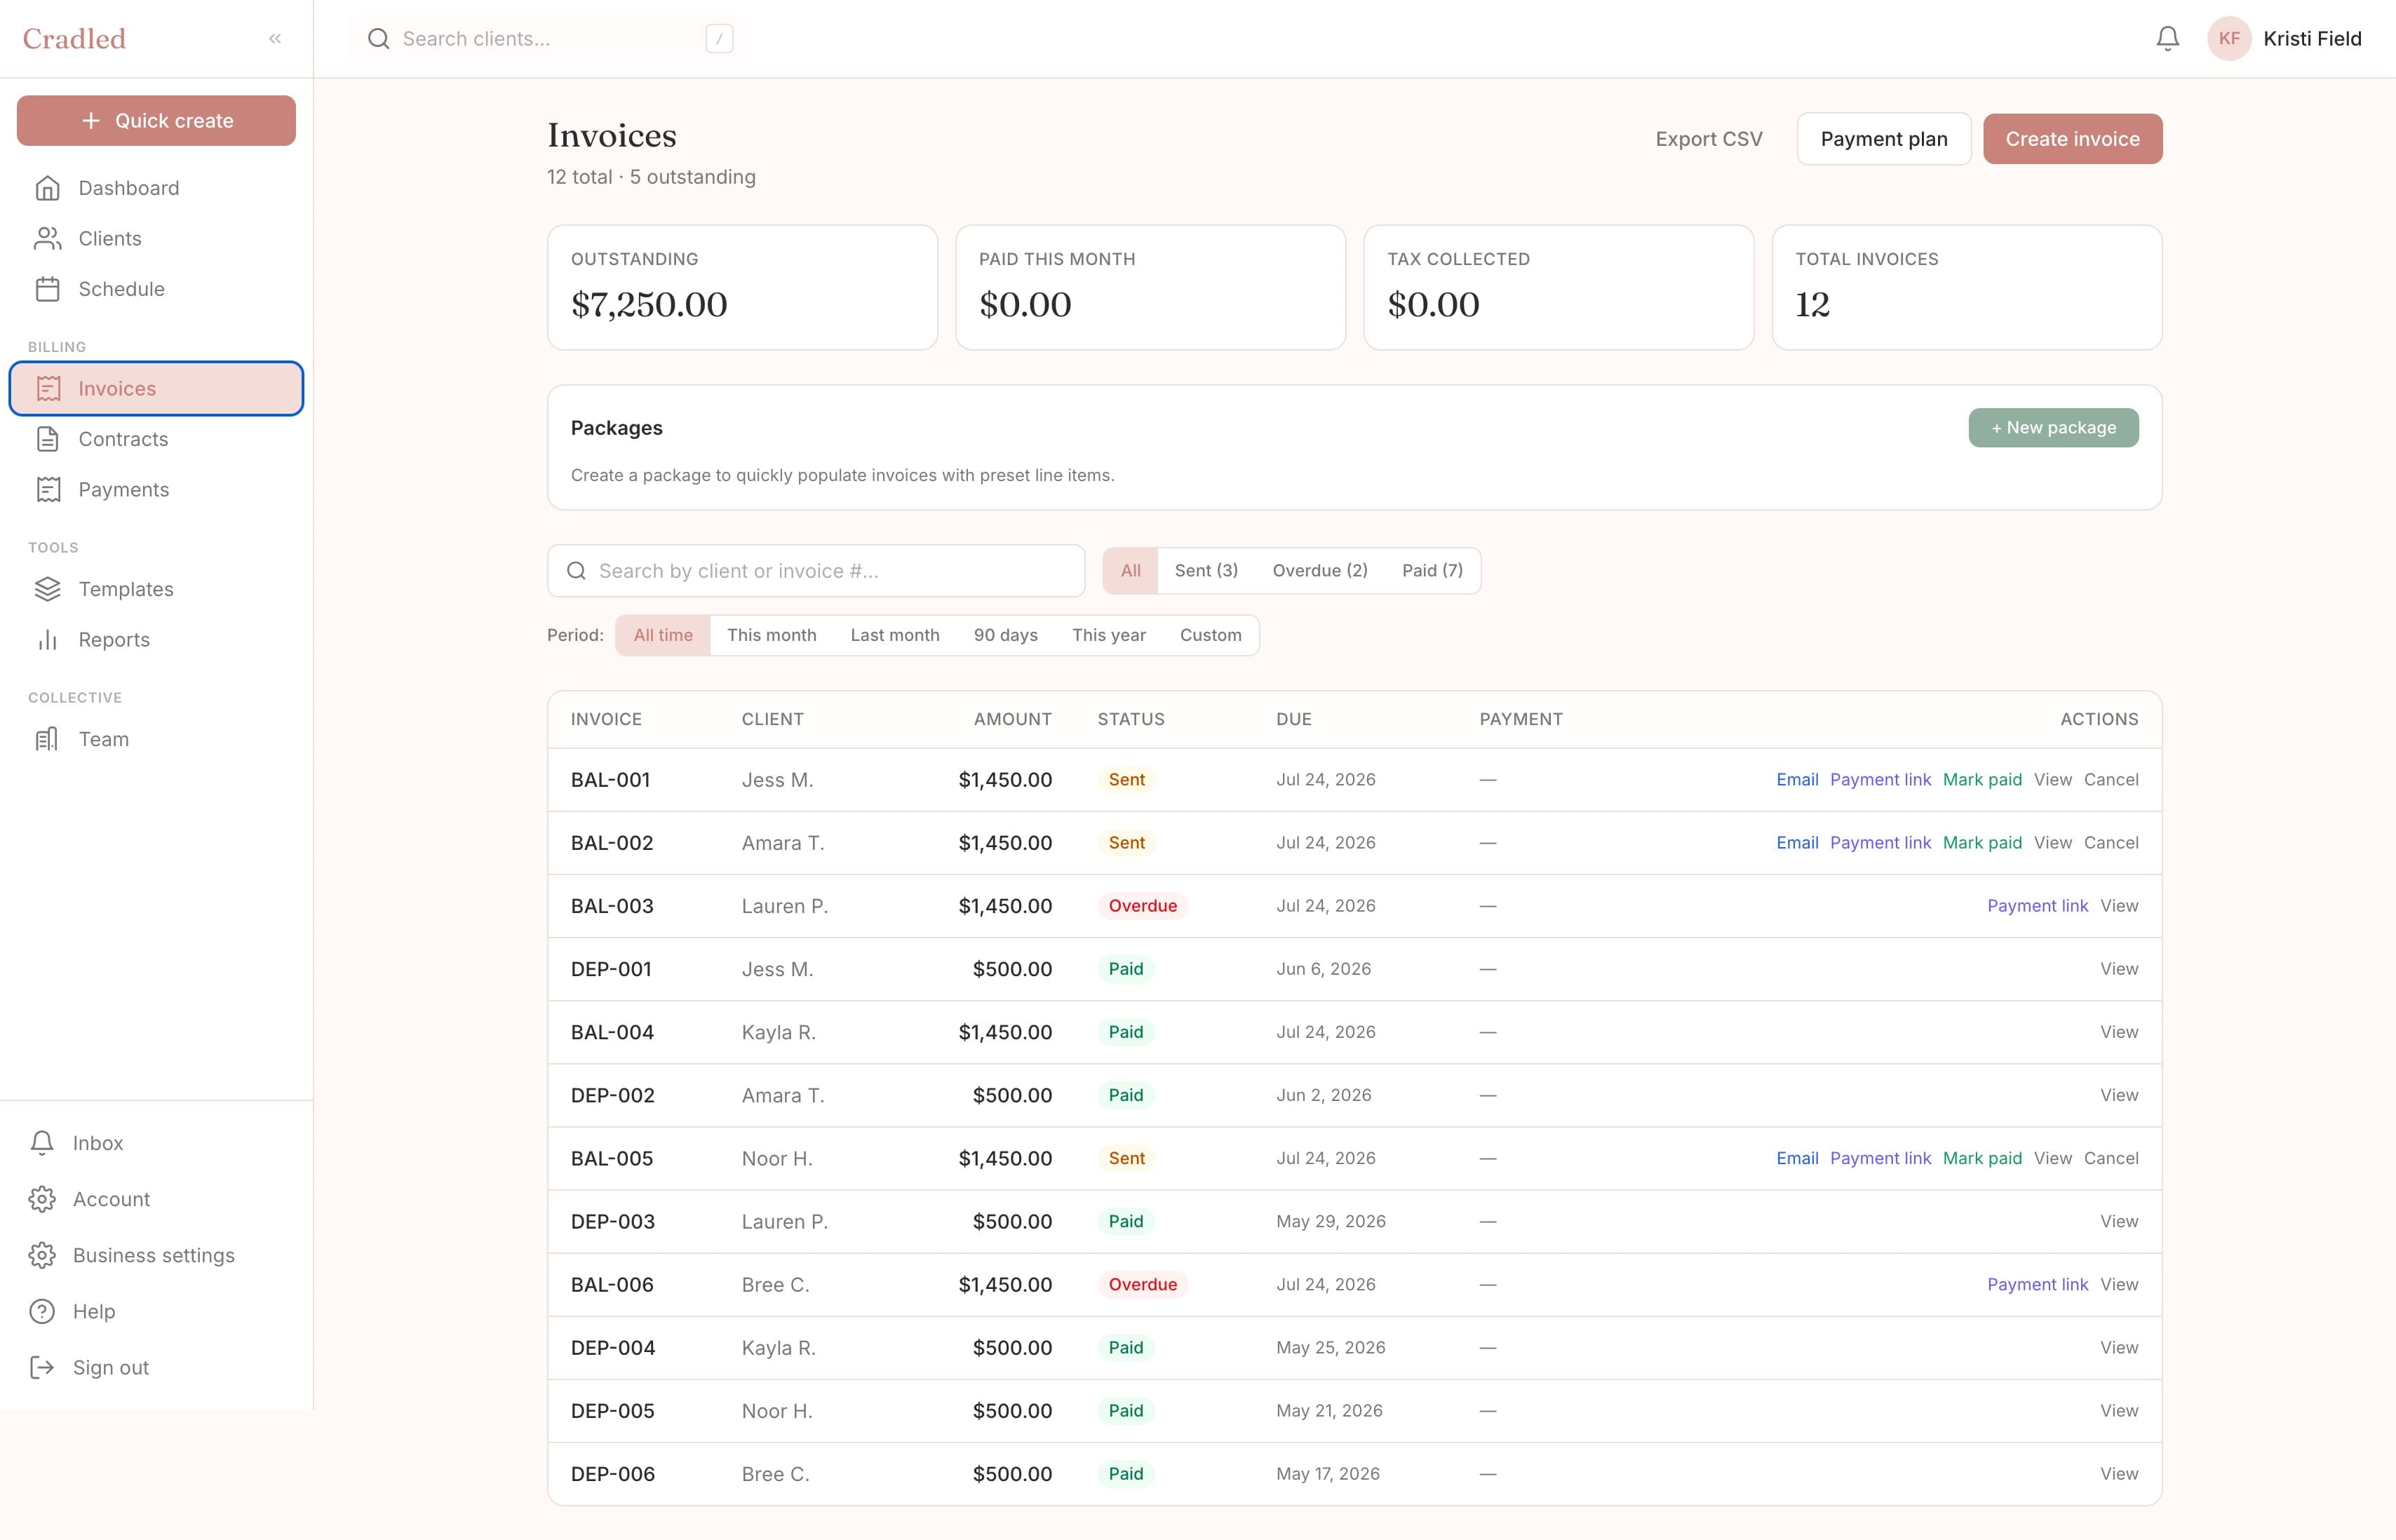Screen dimensions: 2396x1540
Task: Select This month period
Action: 771,635
